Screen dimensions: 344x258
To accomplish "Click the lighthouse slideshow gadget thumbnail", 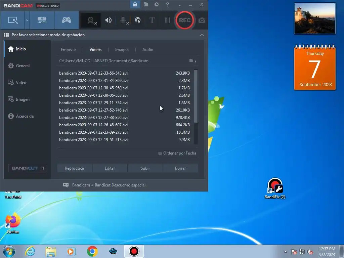I will (315, 18).
